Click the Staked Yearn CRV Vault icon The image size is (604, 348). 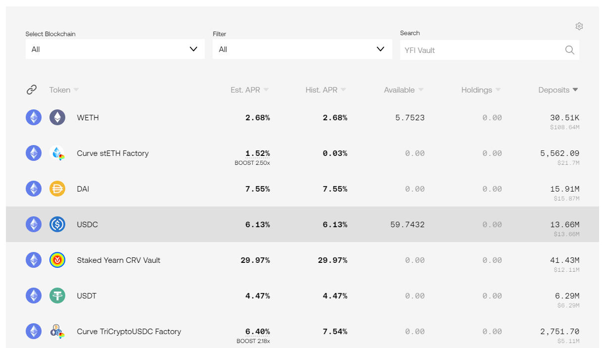tap(57, 260)
